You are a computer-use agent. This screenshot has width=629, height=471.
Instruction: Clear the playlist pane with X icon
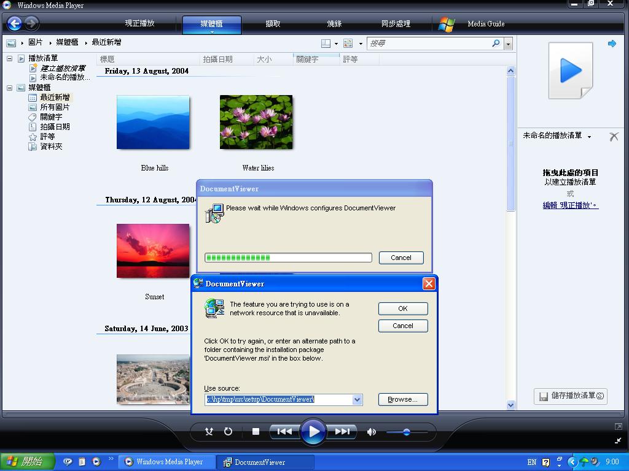(613, 136)
